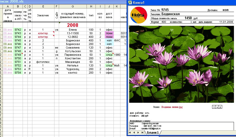
Task: Select pink пони cell in row 9743
Action: [109, 33]
